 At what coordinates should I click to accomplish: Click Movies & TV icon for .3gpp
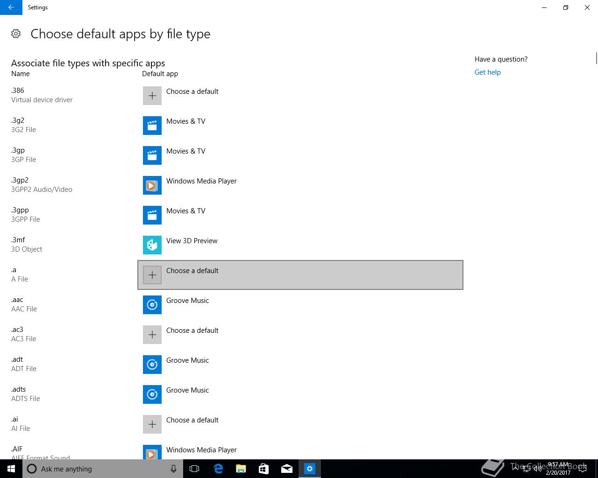152,215
